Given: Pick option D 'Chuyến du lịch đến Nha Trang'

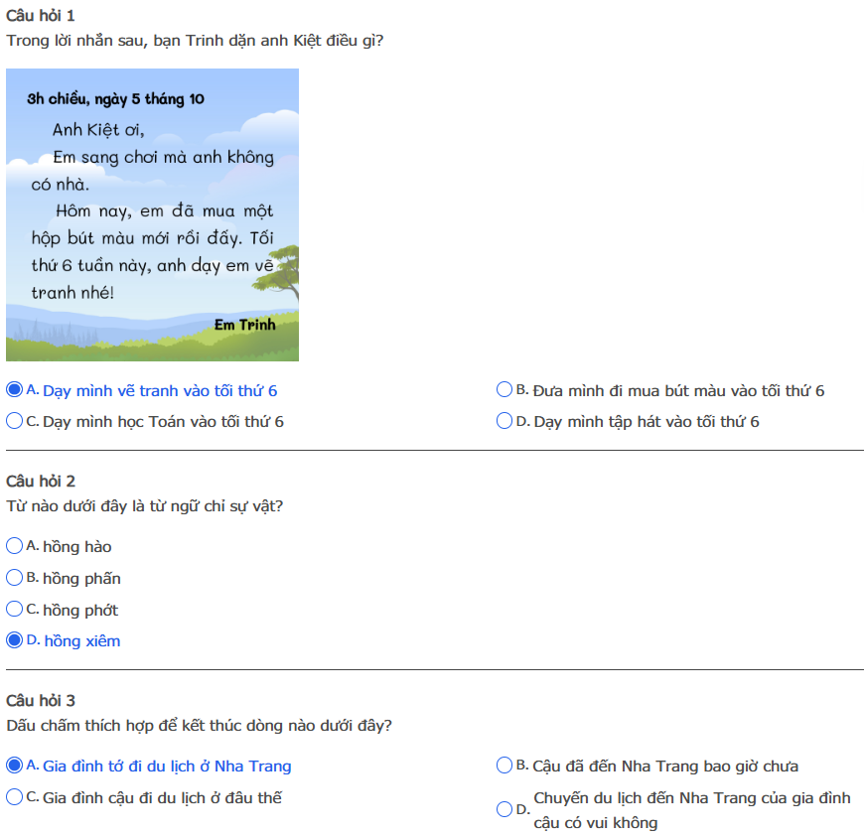Looking at the screenshot, I should 504,810.
